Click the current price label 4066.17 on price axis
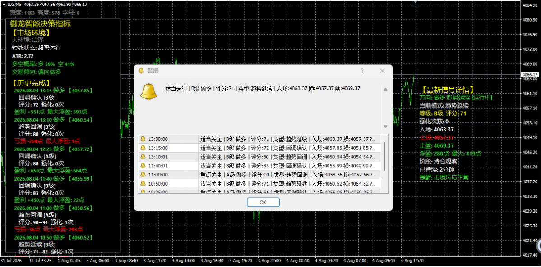This screenshot has width=541, height=267. [x=530, y=74]
